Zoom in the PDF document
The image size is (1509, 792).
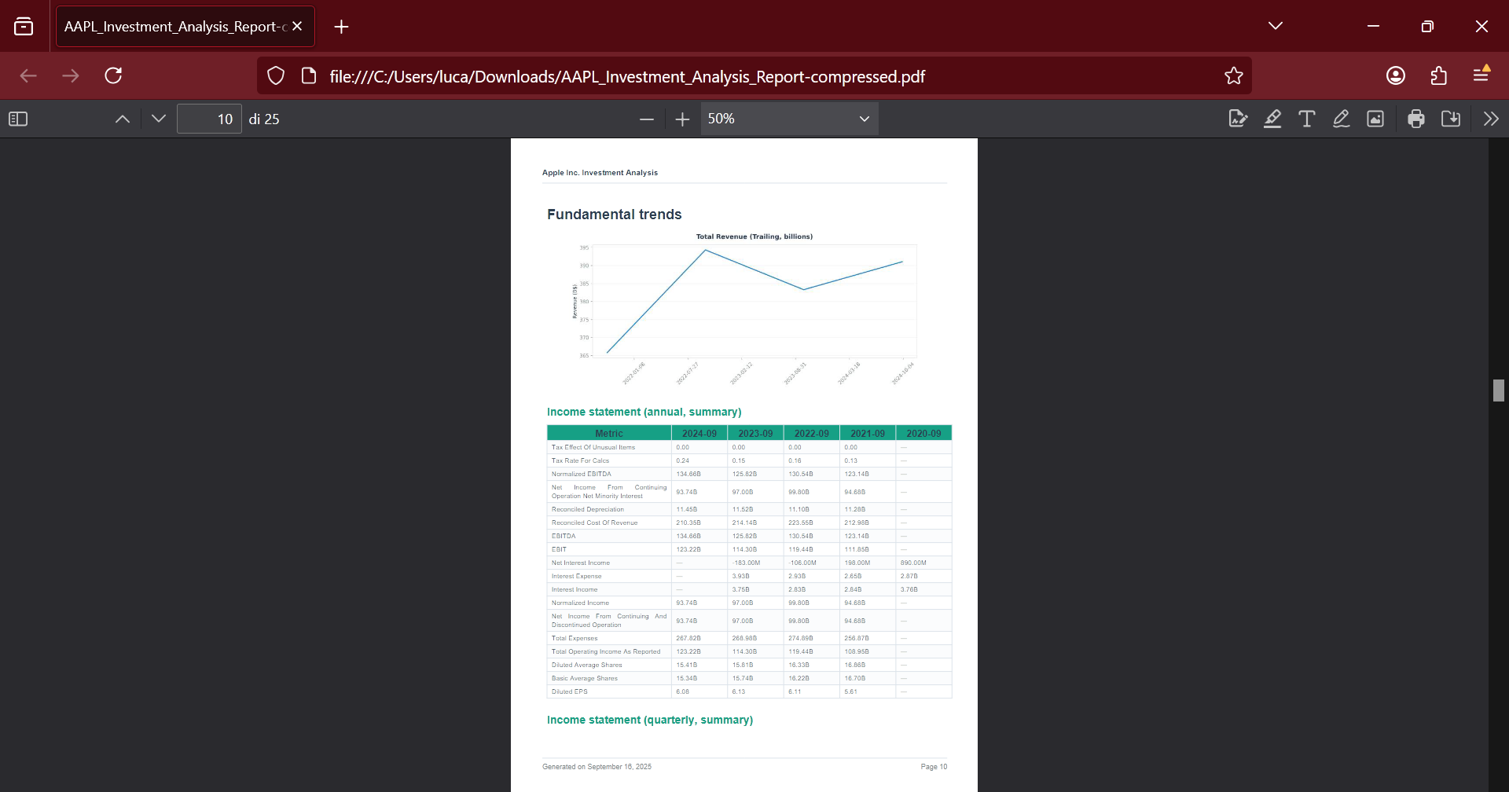tap(682, 119)
